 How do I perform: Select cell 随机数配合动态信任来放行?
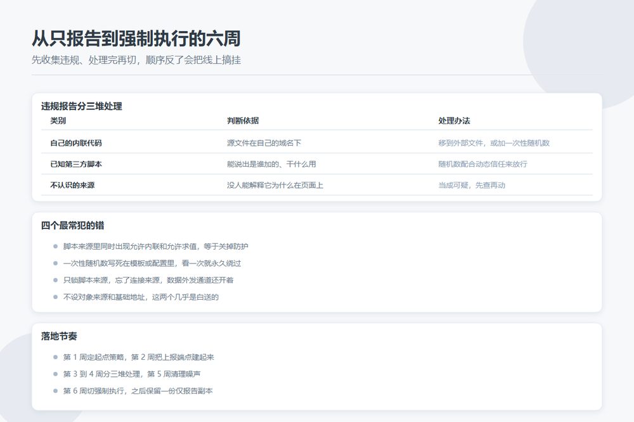tap(482, 164)
